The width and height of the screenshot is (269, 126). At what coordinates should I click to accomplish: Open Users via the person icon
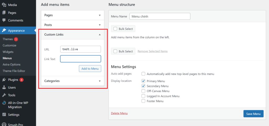click(4, 87)
